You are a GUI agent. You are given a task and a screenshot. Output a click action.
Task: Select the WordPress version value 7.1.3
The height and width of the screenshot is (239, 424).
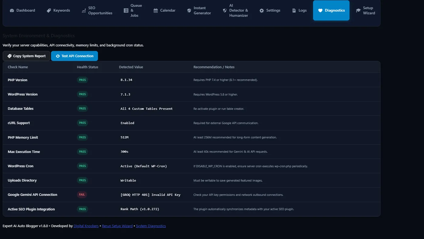pos(125,94)
